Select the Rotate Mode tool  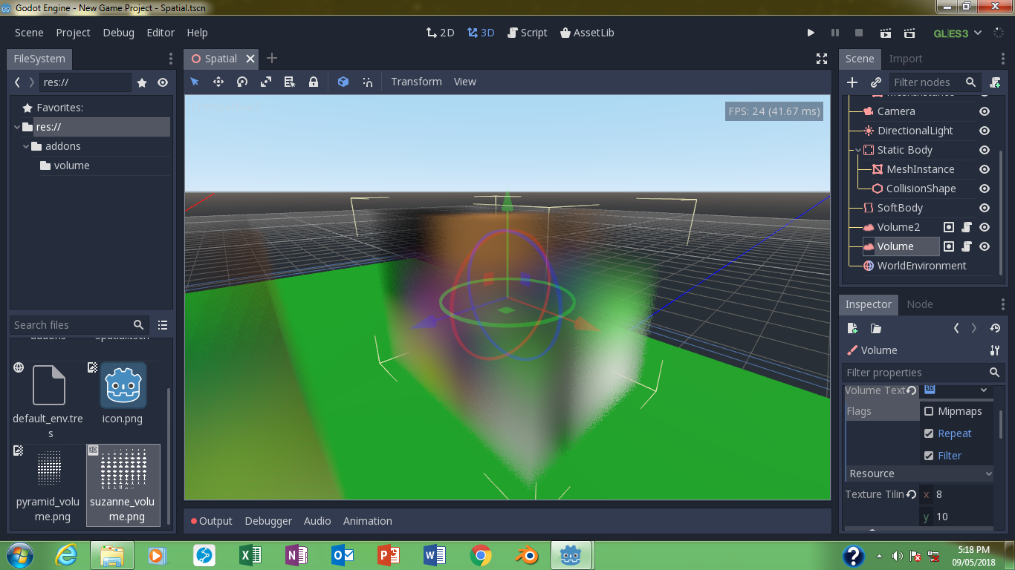(242, 82)
